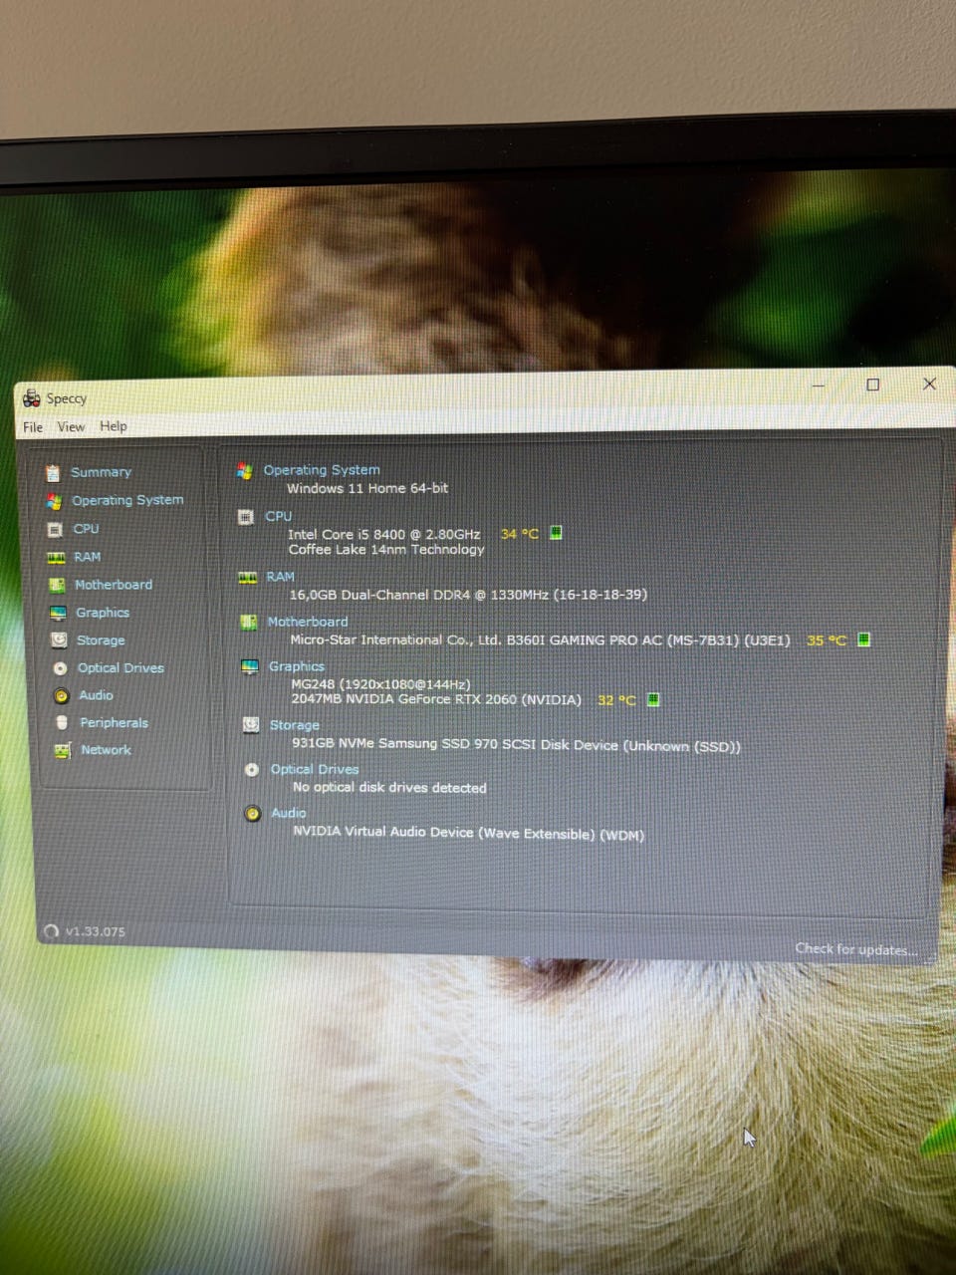The width and height of the screenshot is (956, 1275).
Task: Click the green indicator beside motherboard 35 °C
Action: point(863,639)
